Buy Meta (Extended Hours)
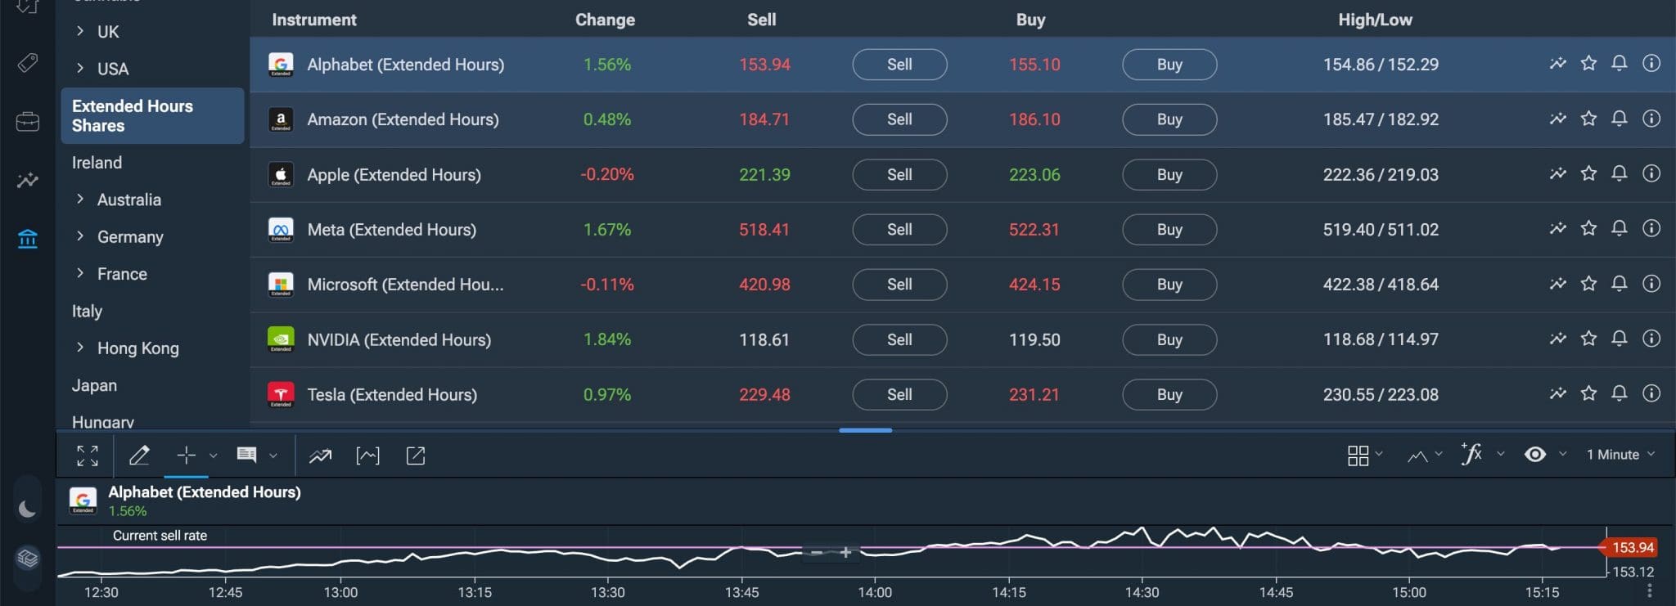1676x606 pixels. tap(1169, 230)
